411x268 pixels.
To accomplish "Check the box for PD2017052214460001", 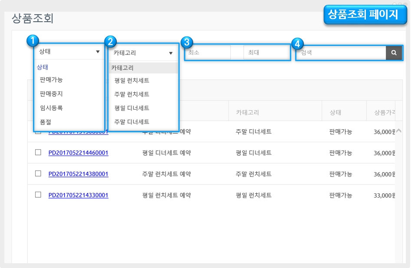I will (x=38, y=153).
